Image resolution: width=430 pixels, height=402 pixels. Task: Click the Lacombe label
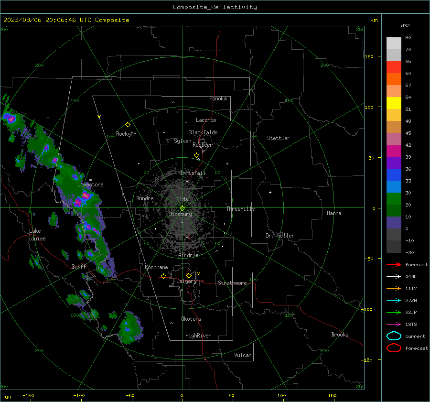[206, 120]
